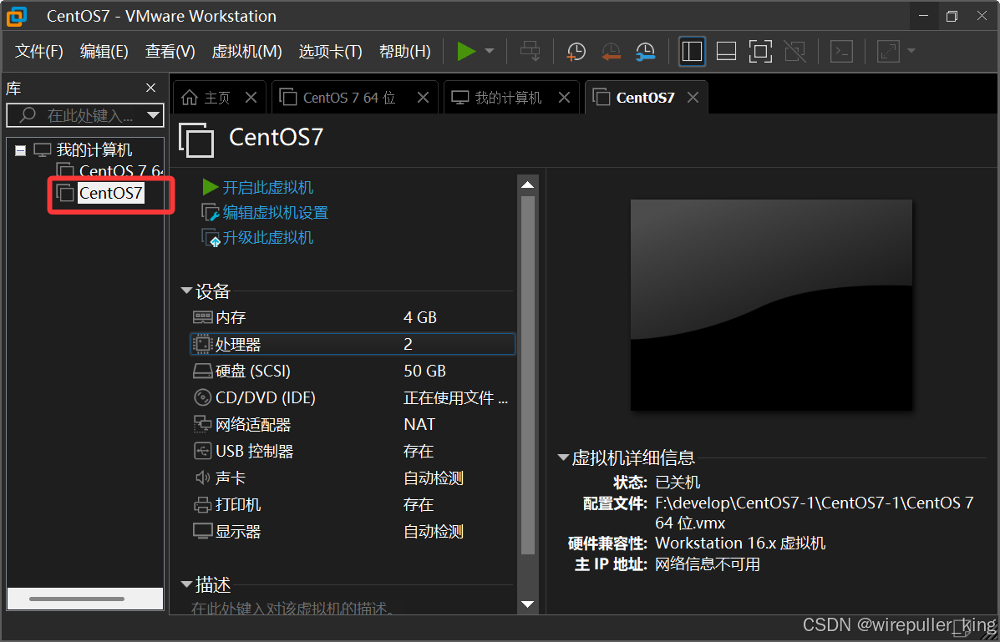Click the scroll down arrow of device panel
Viewport: 1000px width, 642px height.
(527, 604)
